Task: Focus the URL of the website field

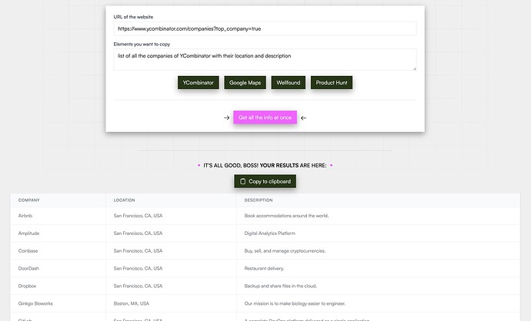Action: pos(265,28)
